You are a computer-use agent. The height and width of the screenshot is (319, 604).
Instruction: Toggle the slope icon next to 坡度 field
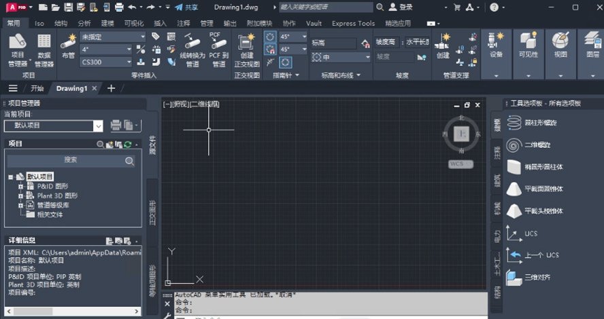coord(422,57)
